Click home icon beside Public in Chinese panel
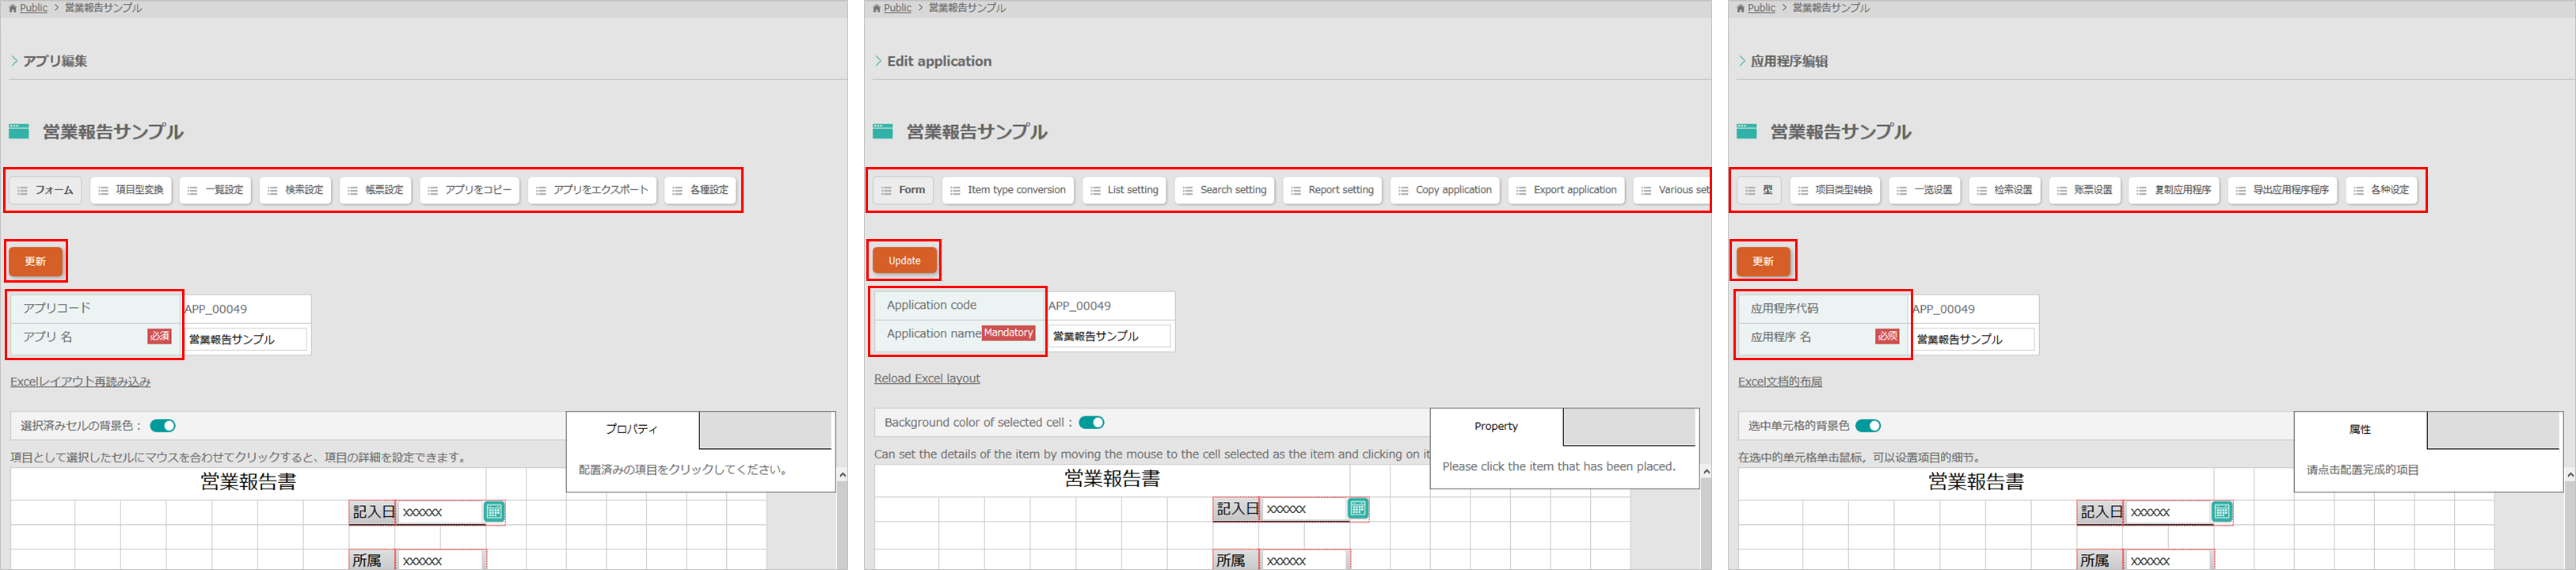 click(x=1740, y=8)
